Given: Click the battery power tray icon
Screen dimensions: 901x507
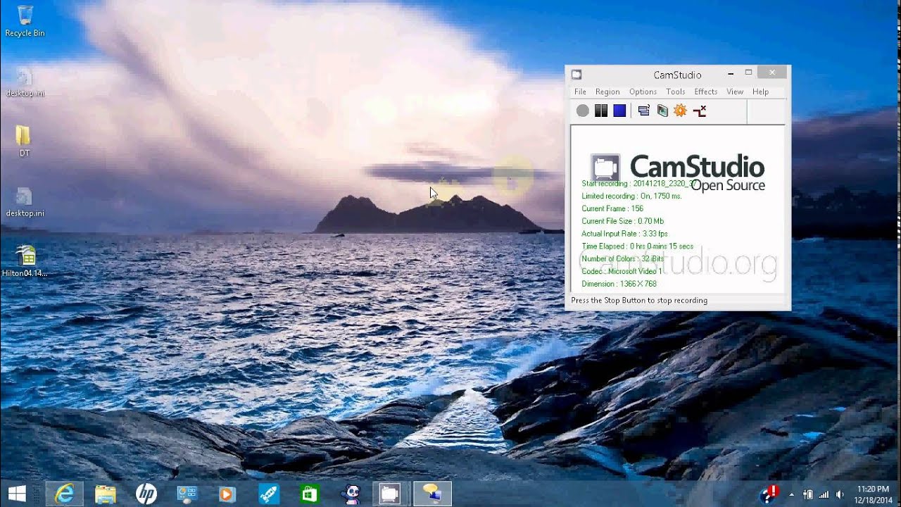Looking at the screenshot, I should pyautogui.click(x=808, y=494).
